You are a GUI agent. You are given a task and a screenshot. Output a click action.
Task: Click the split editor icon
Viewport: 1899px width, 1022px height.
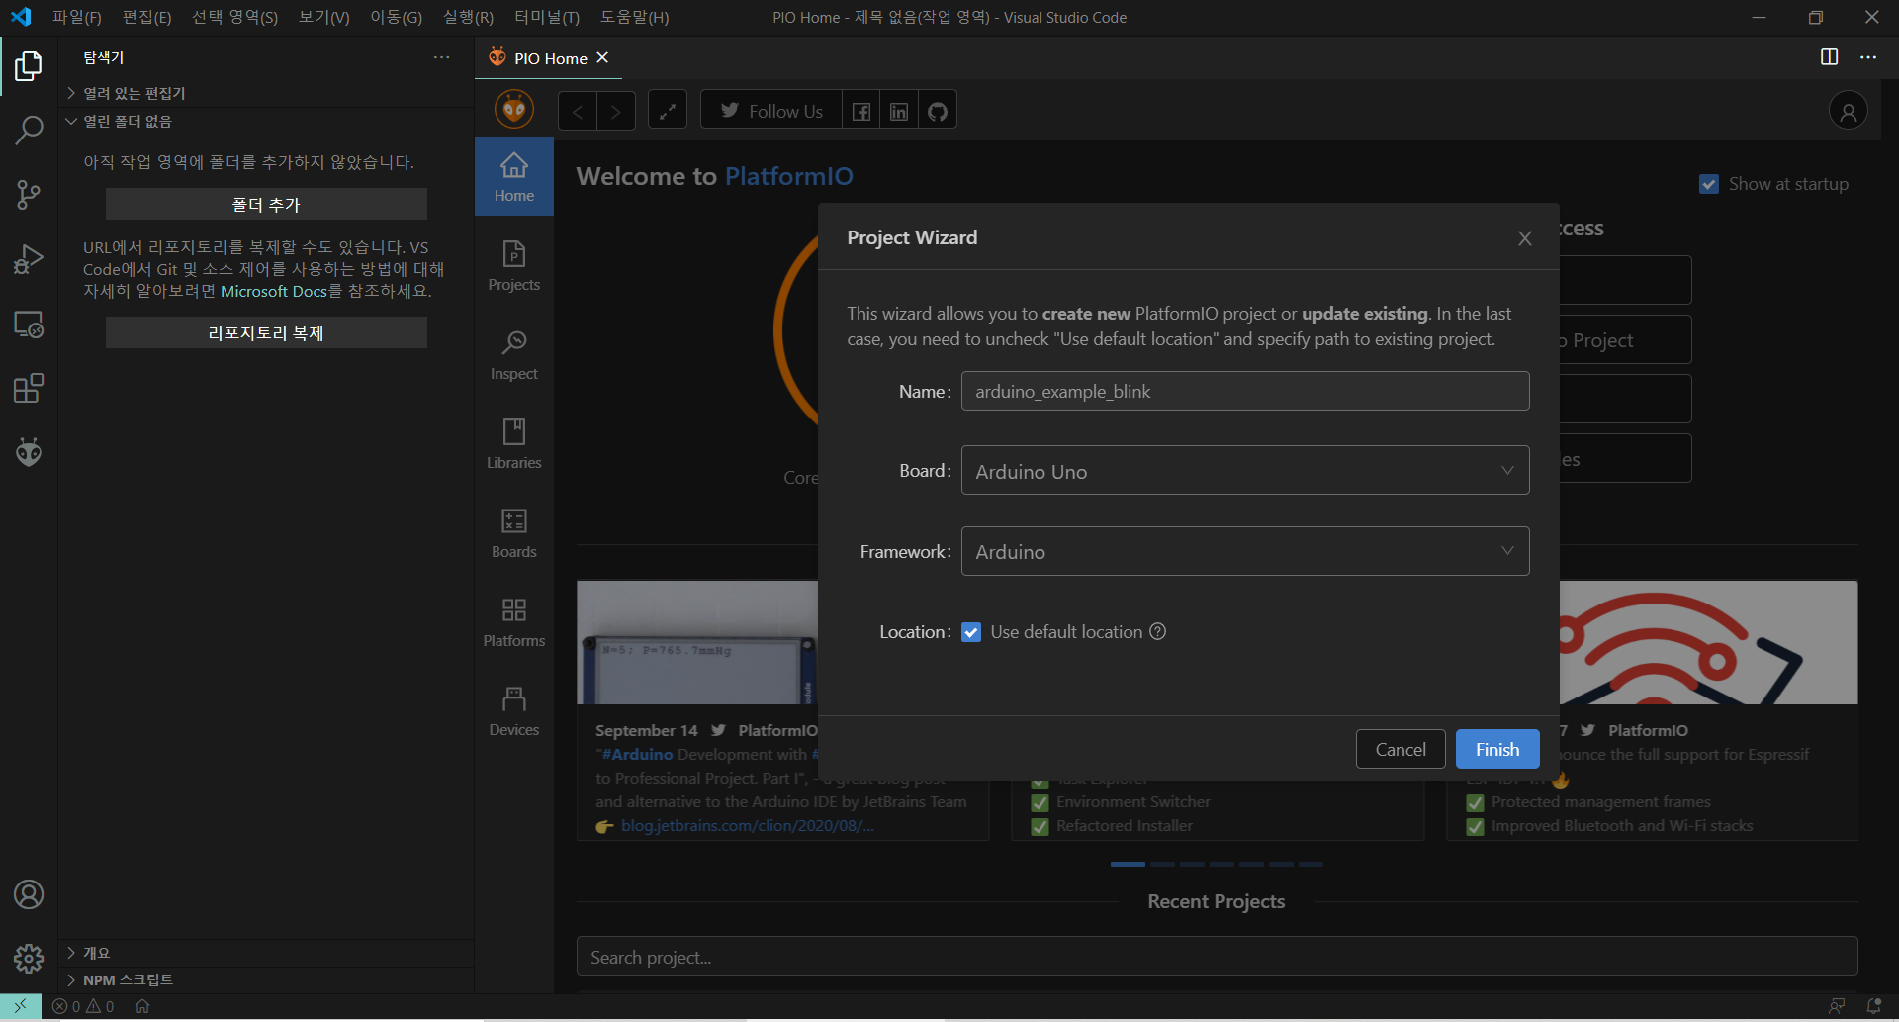pyautogui.click(x=1829, y=57)
